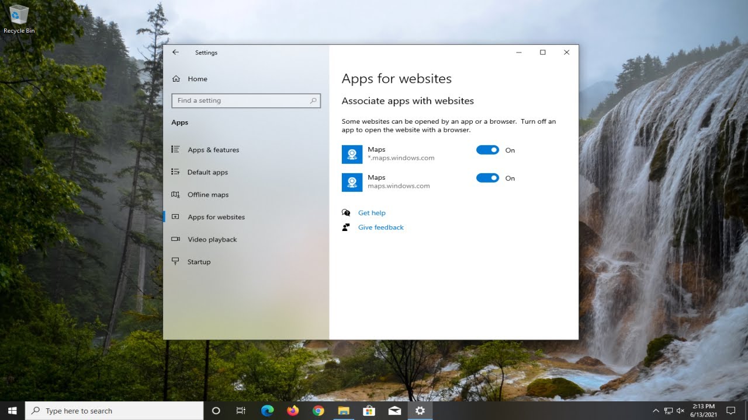The height and width of the screenshot is (420, 748).
Task: Click the Video playback camera icon
Action: click(175, 239)
